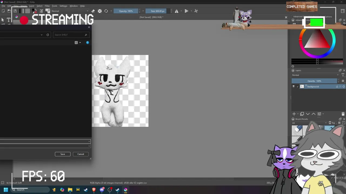
Task: Open File Explorer from the taskbar
Action: coord(70,190)
